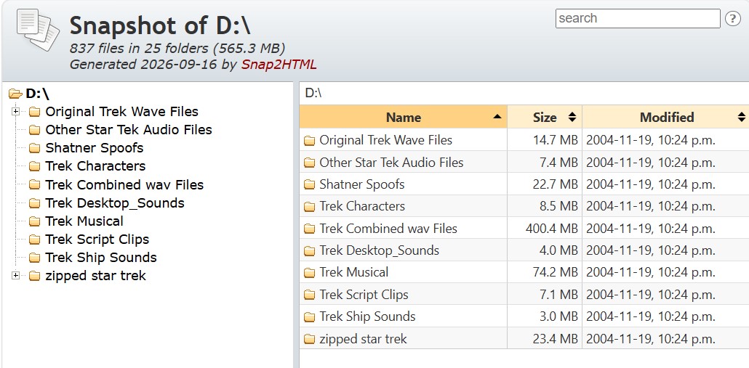Open Trek Script Clips in the file list
The height and width of the screenshot is (368, 749).
click(364, 295)
